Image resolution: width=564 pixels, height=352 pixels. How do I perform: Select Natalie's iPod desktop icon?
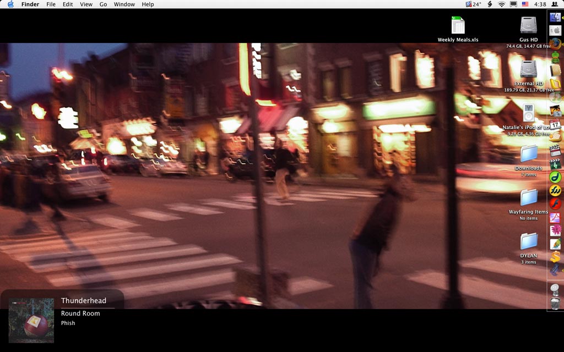coord(528,113)
